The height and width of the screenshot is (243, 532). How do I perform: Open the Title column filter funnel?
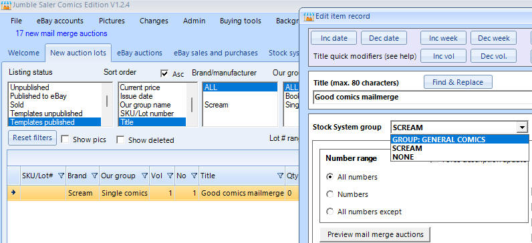(x=280, y=176)
